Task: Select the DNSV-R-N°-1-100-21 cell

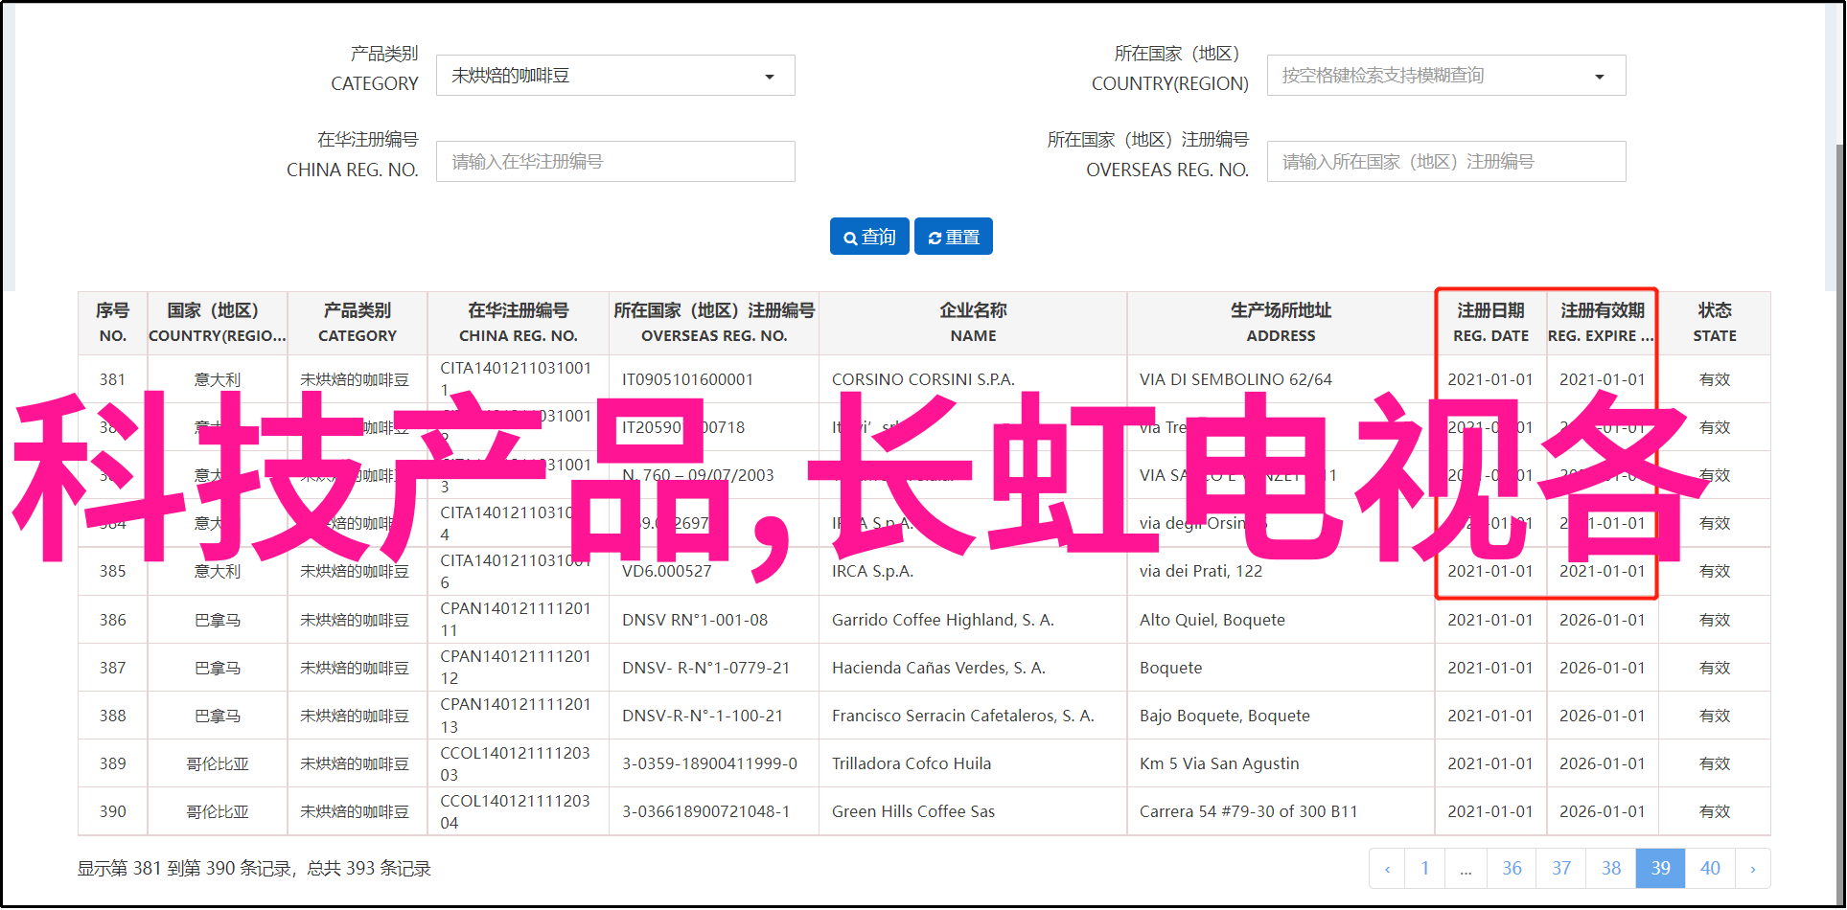Action: click(x=714, y=716)
